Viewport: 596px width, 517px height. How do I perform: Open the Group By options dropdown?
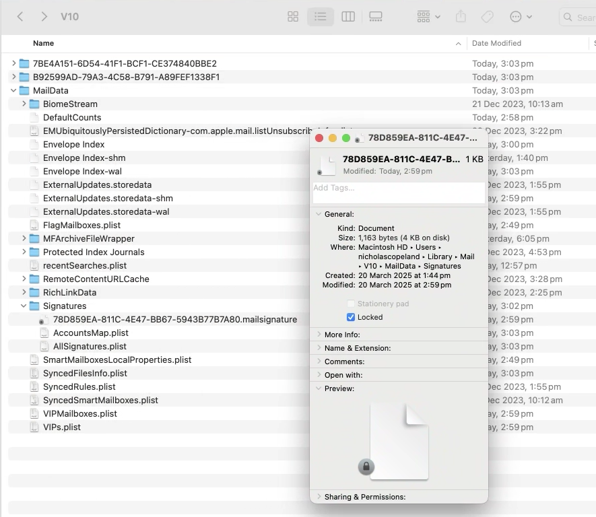coord(429,17)
